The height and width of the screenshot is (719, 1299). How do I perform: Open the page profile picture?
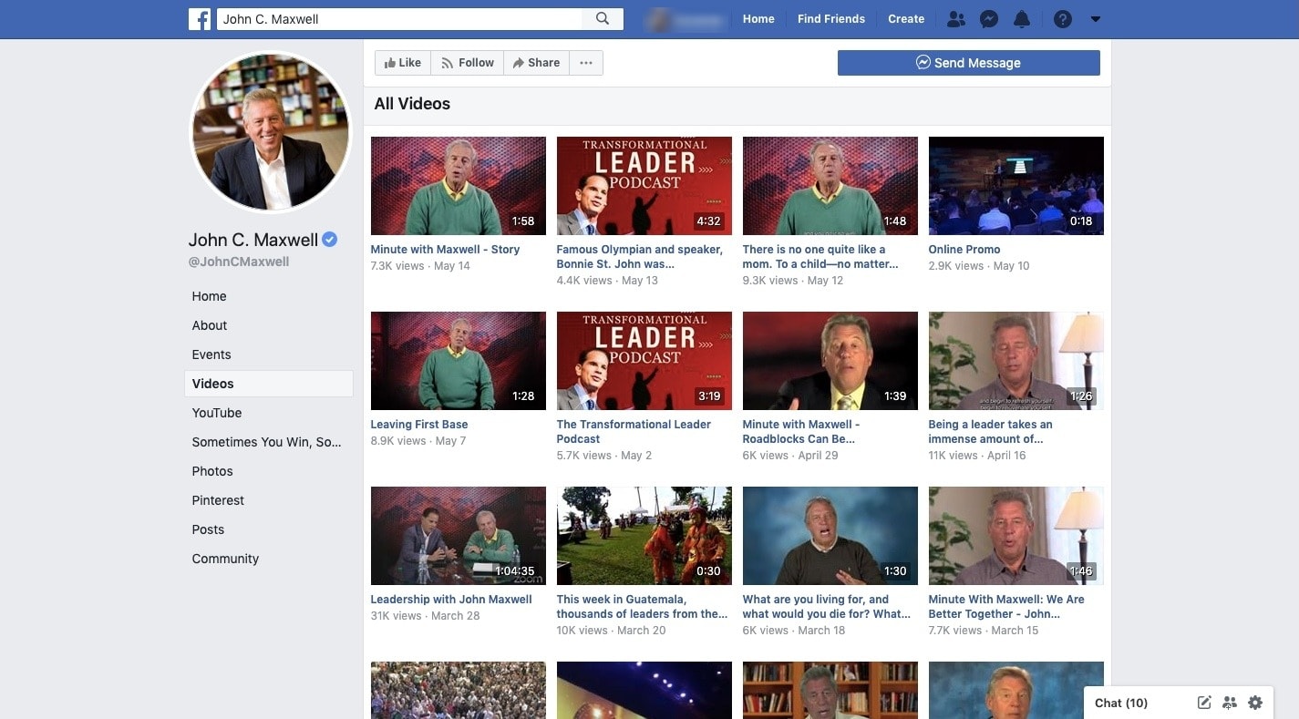270,131
